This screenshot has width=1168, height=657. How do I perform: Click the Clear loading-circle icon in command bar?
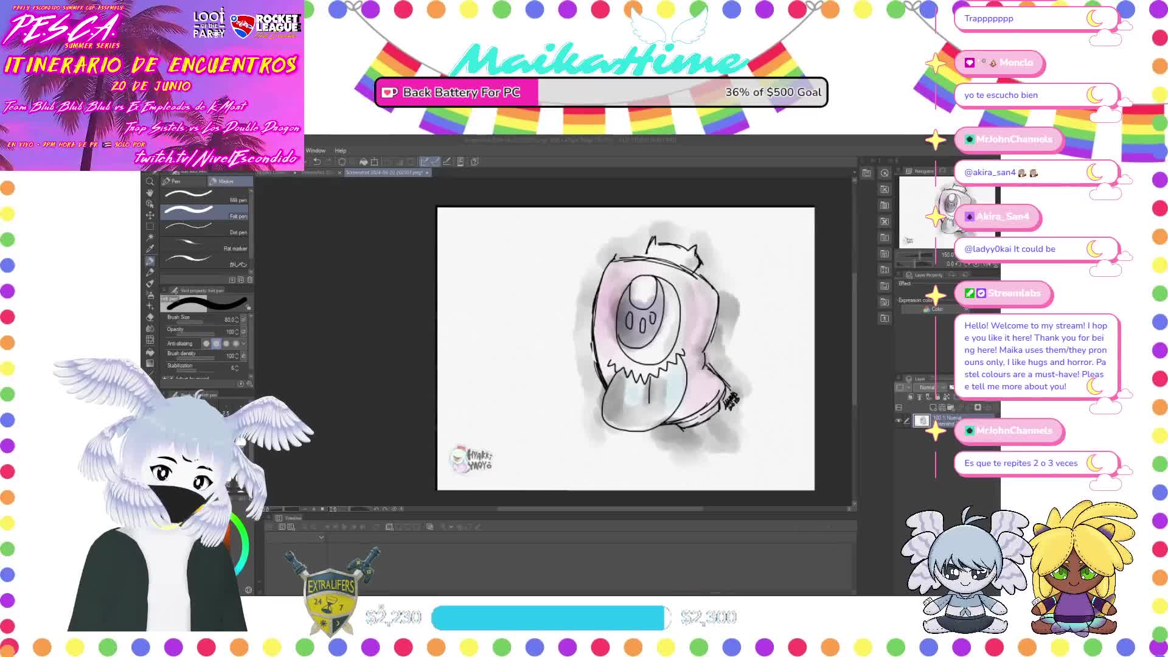pos(342,161)
